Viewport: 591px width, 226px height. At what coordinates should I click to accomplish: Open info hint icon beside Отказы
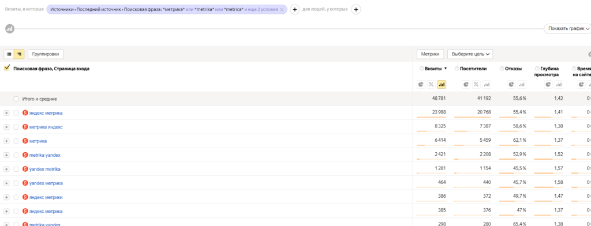[x=502, y=69]
